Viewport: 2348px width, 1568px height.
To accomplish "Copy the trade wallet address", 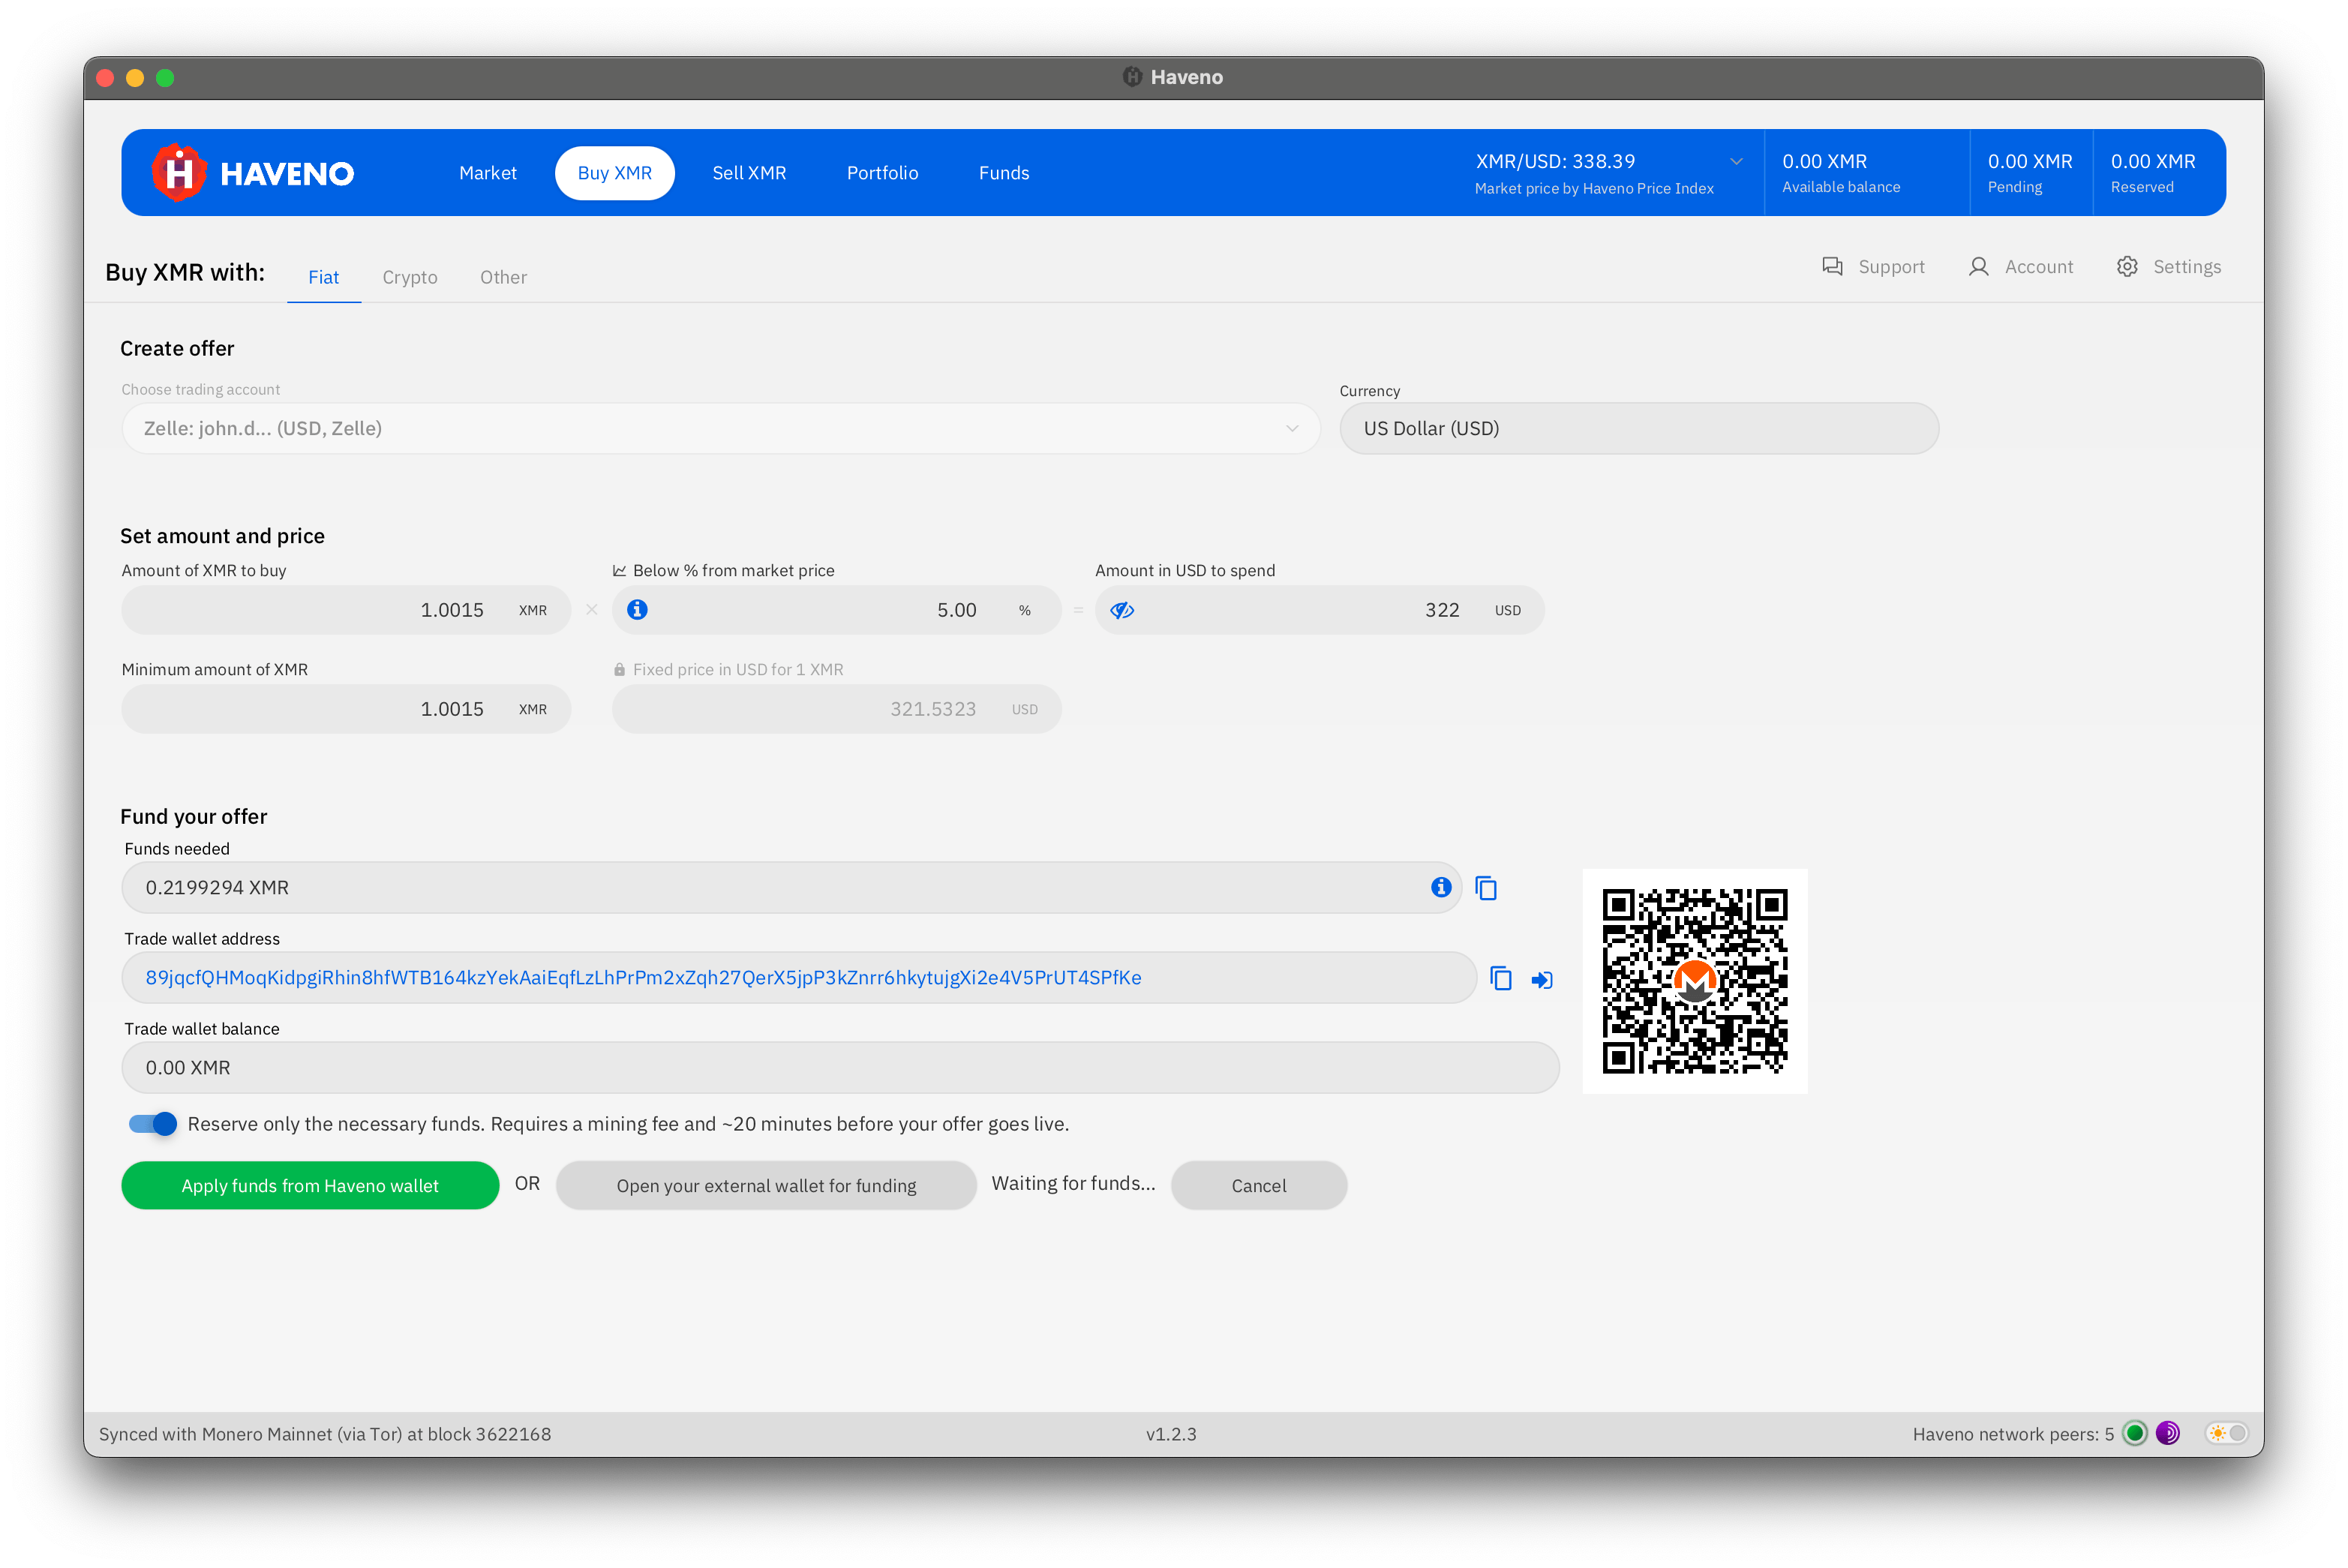I will pos(1500,978).
